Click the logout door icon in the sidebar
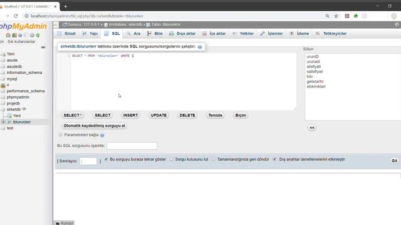401x225 pixels. (x=14, y=35)
